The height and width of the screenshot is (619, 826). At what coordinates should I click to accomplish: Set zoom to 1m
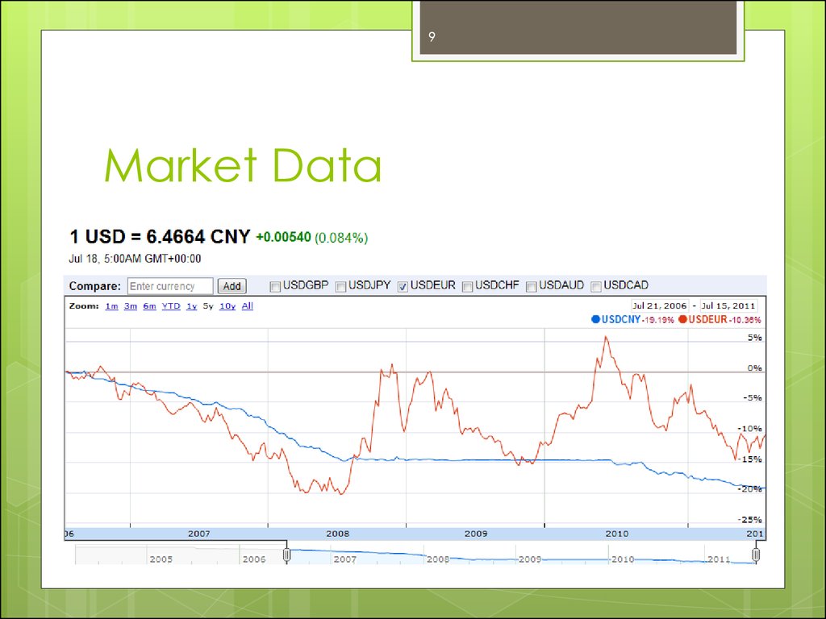coord(111,305)
